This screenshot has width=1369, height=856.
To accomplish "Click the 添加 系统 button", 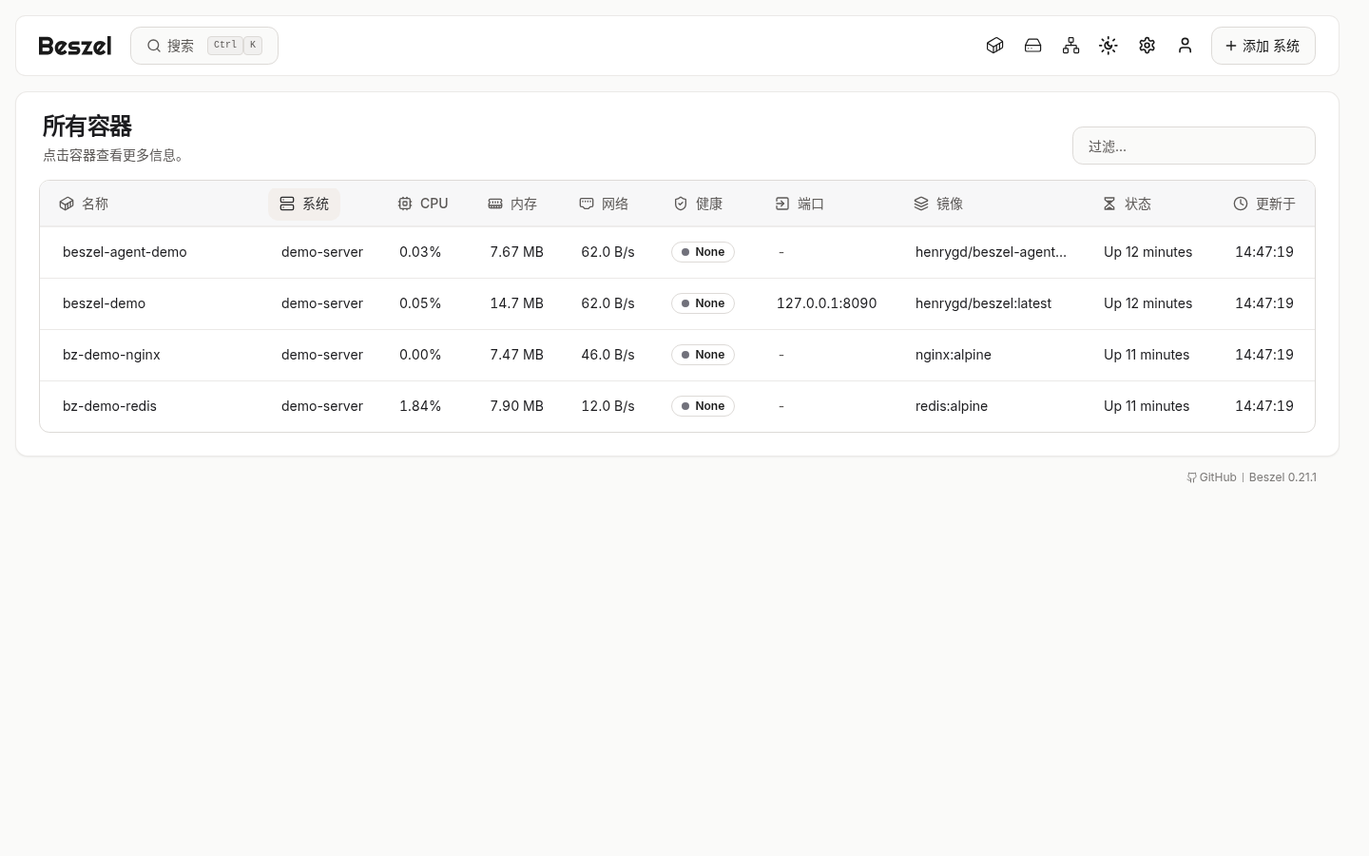I will coord(1263,46).
